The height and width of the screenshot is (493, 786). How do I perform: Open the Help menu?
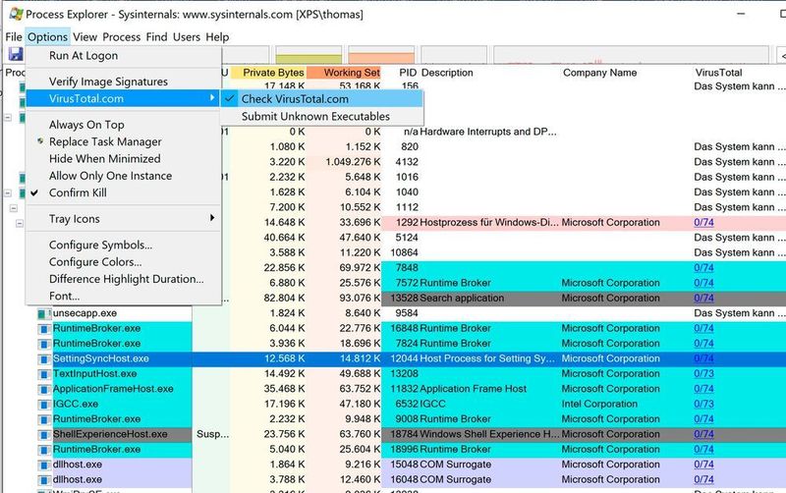click(x=217, y=37)
